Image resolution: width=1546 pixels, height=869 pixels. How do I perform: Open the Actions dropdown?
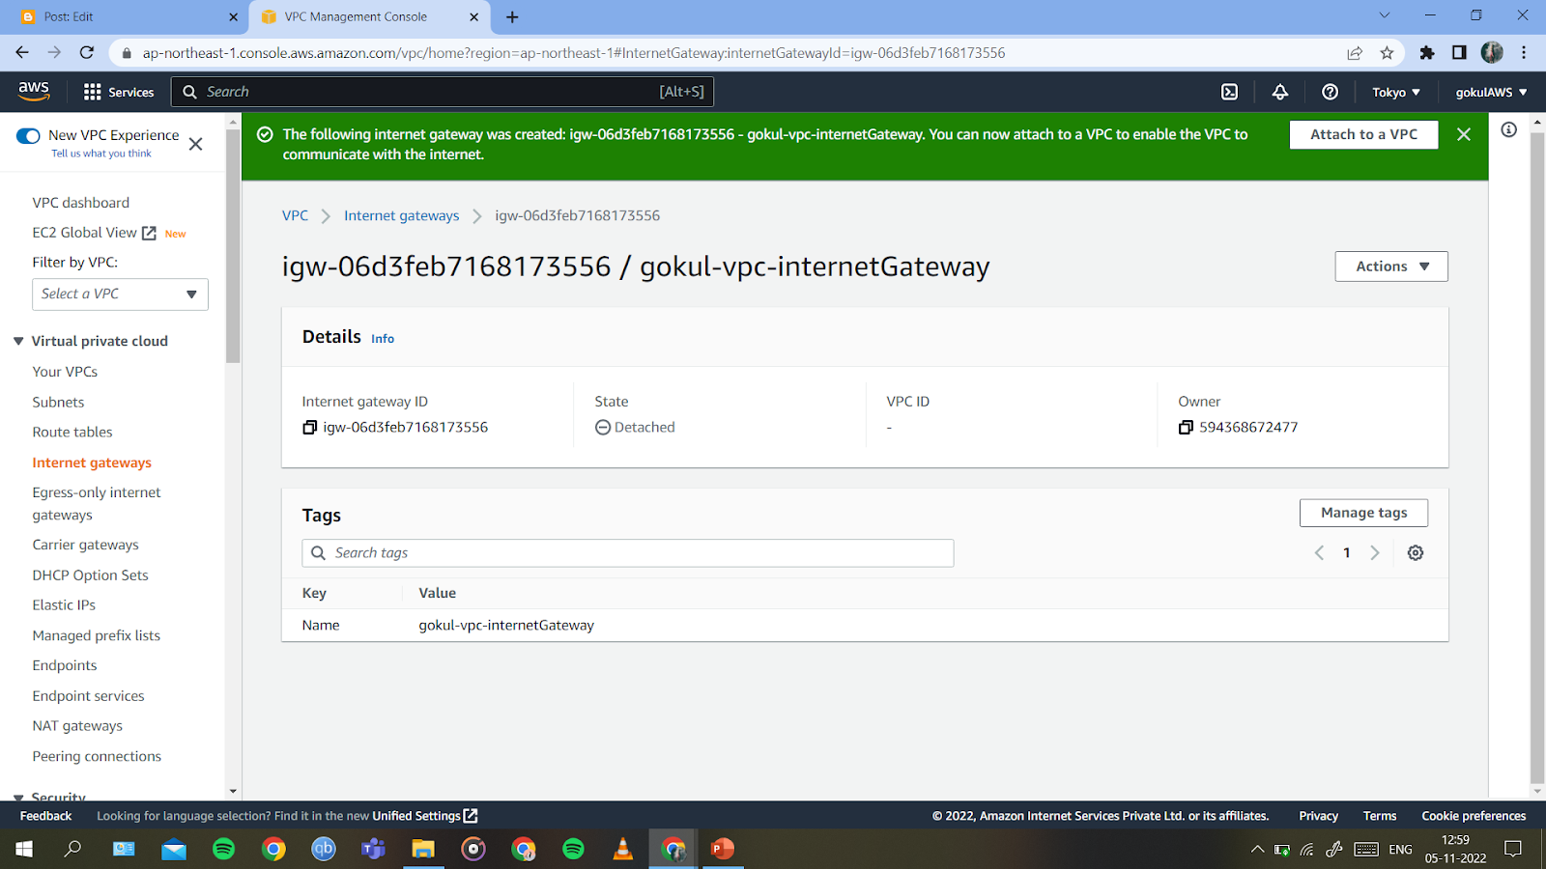coord(1390,266)
